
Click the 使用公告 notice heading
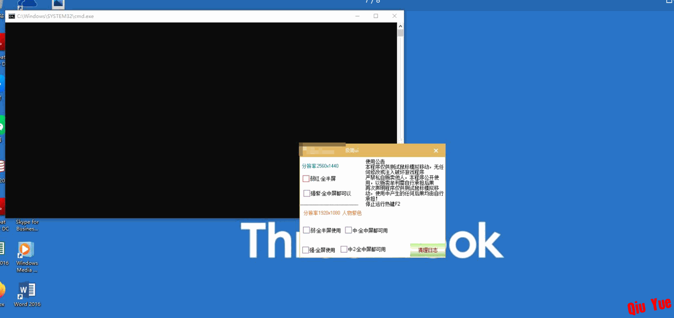(375, 162)
